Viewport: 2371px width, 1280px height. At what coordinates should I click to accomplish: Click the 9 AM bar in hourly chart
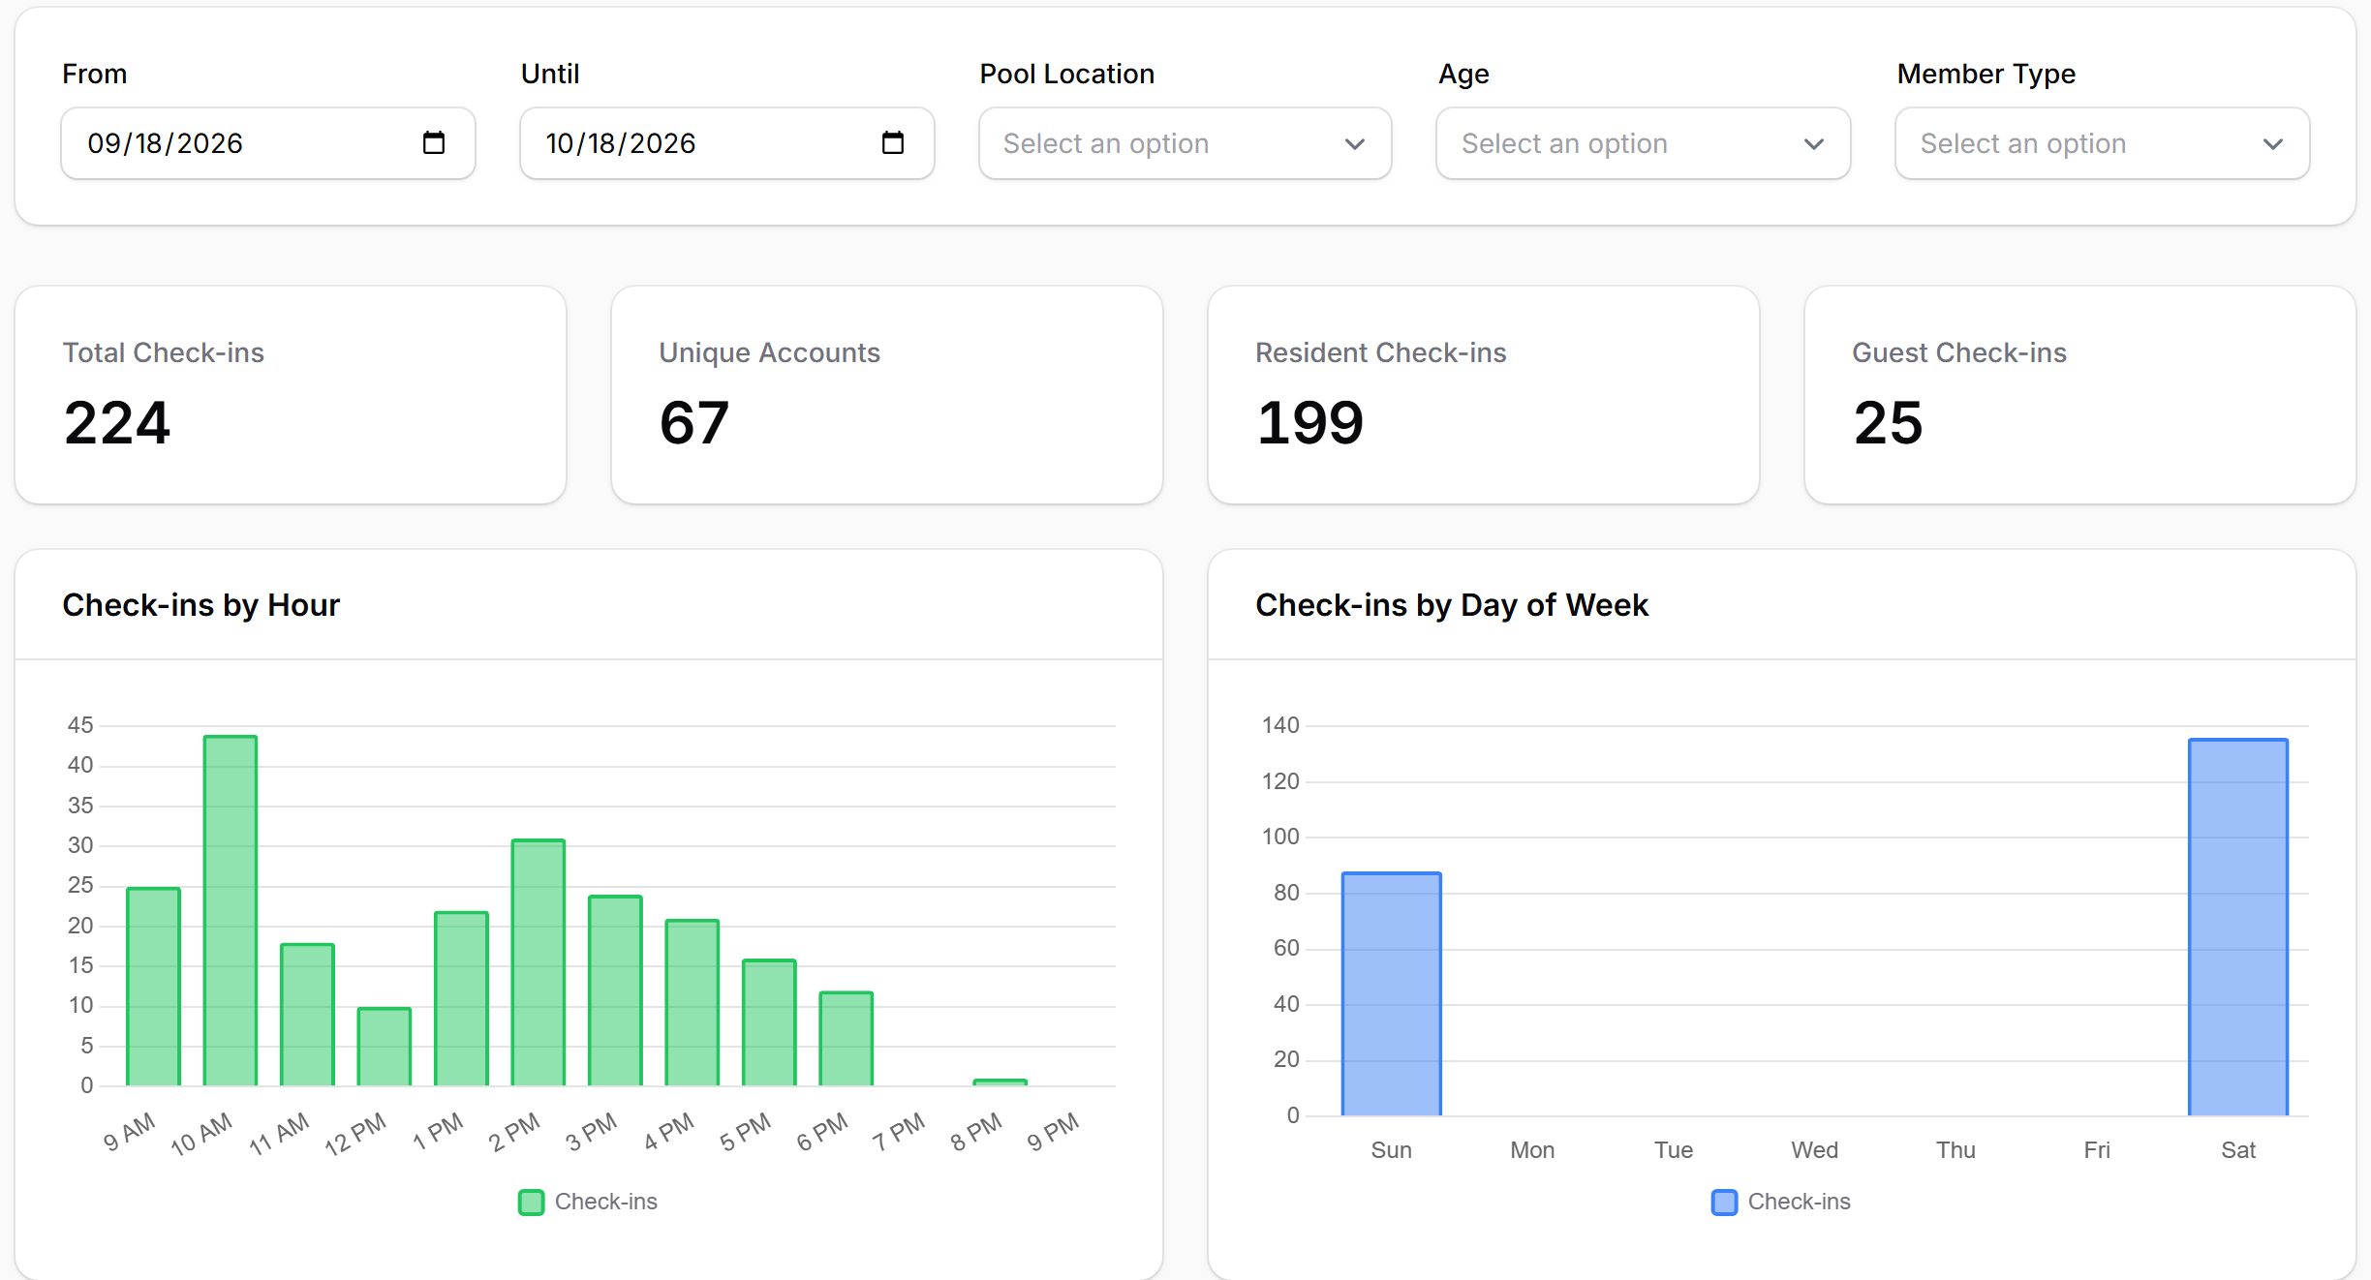coord(153,987)
